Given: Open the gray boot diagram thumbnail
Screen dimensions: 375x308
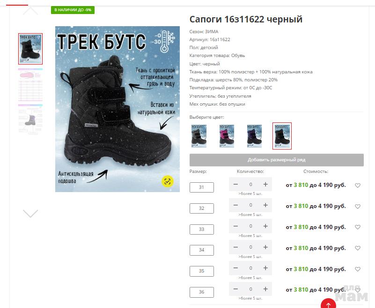Looking at the screenshot, I should [30, 119].
